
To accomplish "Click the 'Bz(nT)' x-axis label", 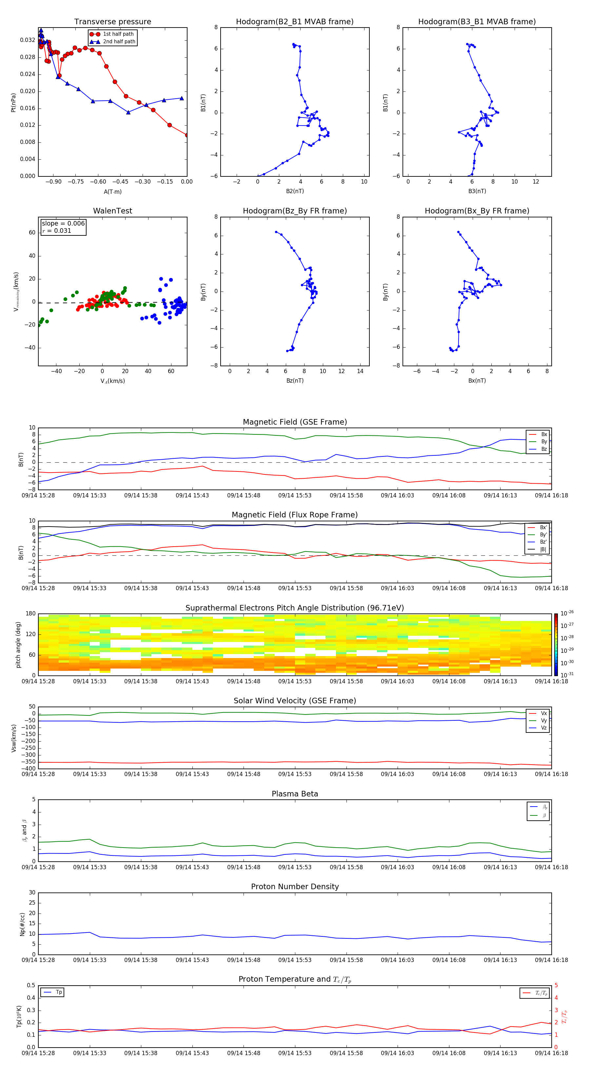I will [295, 381].
